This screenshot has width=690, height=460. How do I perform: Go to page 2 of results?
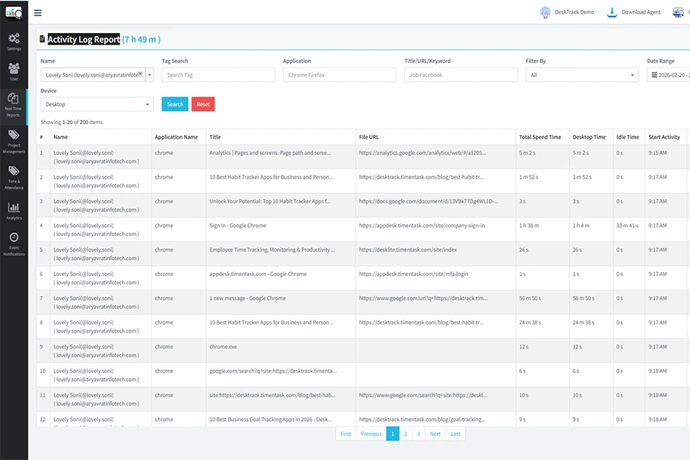point(406,434)
